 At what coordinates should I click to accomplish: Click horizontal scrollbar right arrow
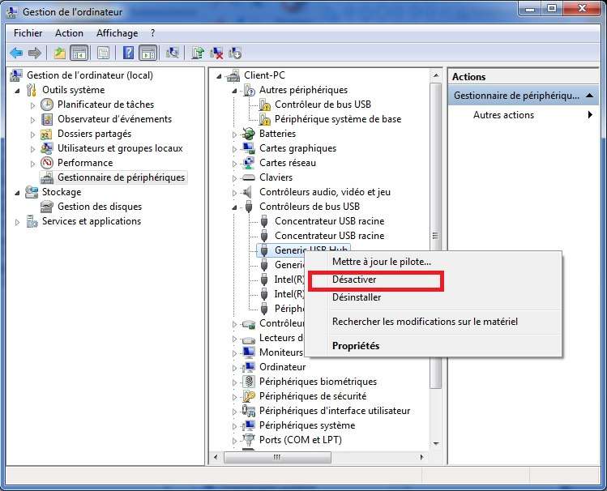click(422, 457)
